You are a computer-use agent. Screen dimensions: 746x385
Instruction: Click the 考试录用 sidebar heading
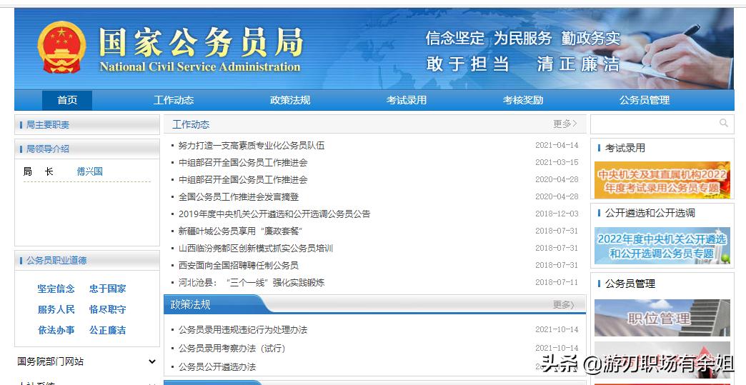click(625, 149)
